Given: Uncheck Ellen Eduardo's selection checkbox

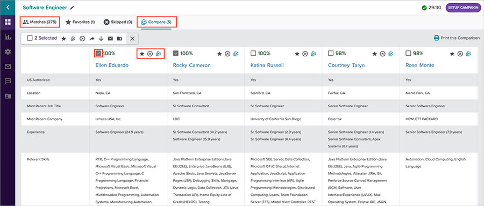Looking at the screenshot, I should (98, 54).
